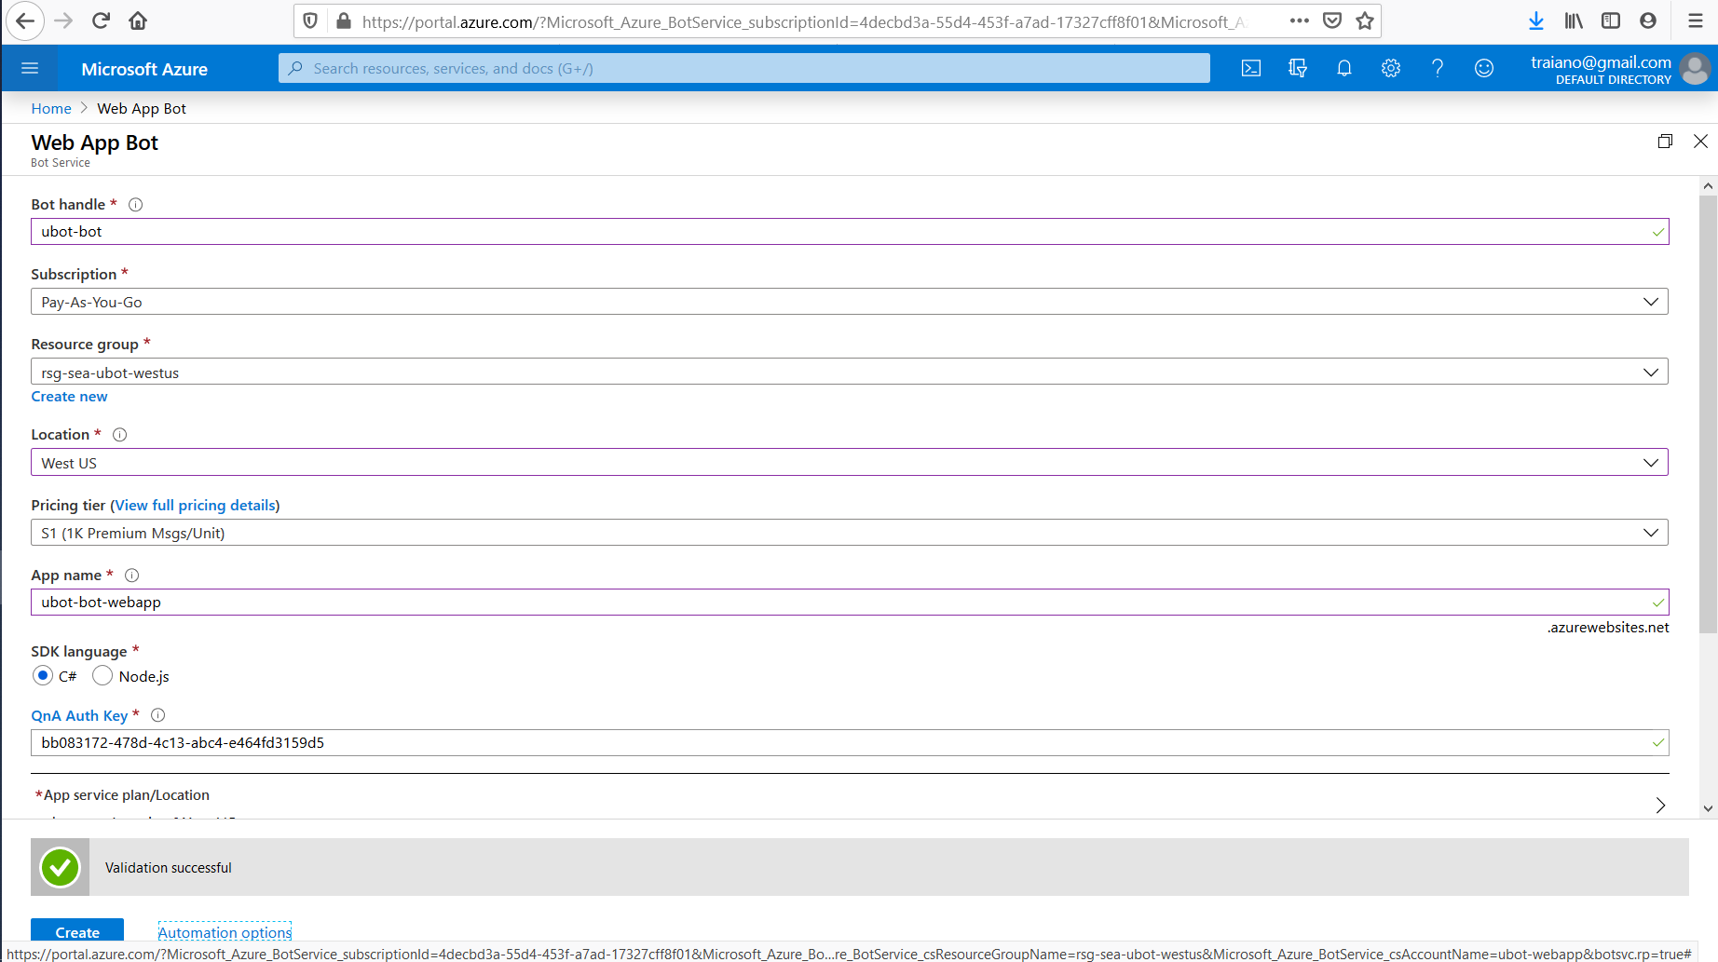Screen dimensions: 1718x962
Task: Go back in the browser
Action: (x=25, y=20)
